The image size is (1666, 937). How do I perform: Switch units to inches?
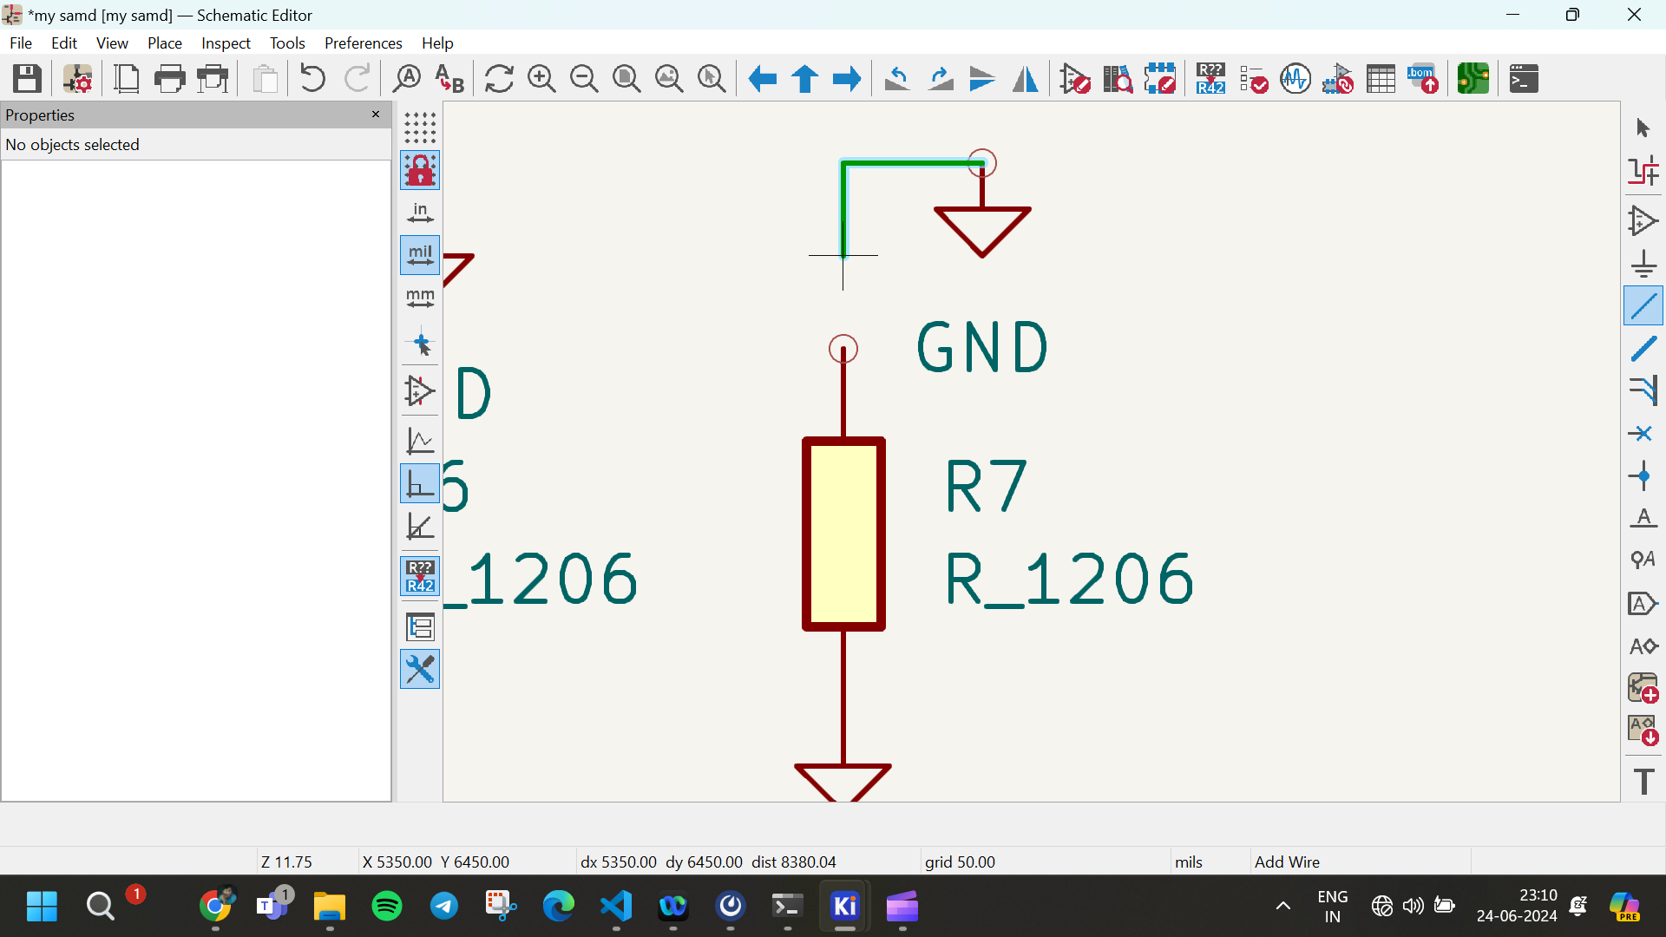tap(420, 213)
